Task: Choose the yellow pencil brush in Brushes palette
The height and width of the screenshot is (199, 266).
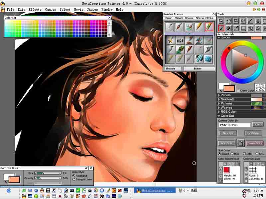Action: click(199, 27)
